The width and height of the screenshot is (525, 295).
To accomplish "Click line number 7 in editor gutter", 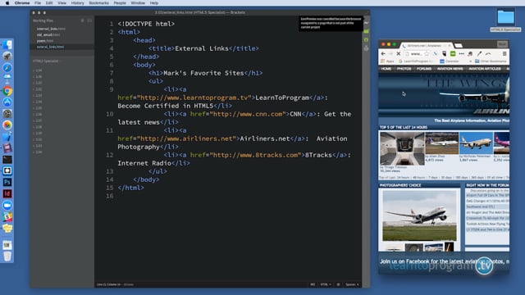I will pyautogui.click(x=112, y=73).
